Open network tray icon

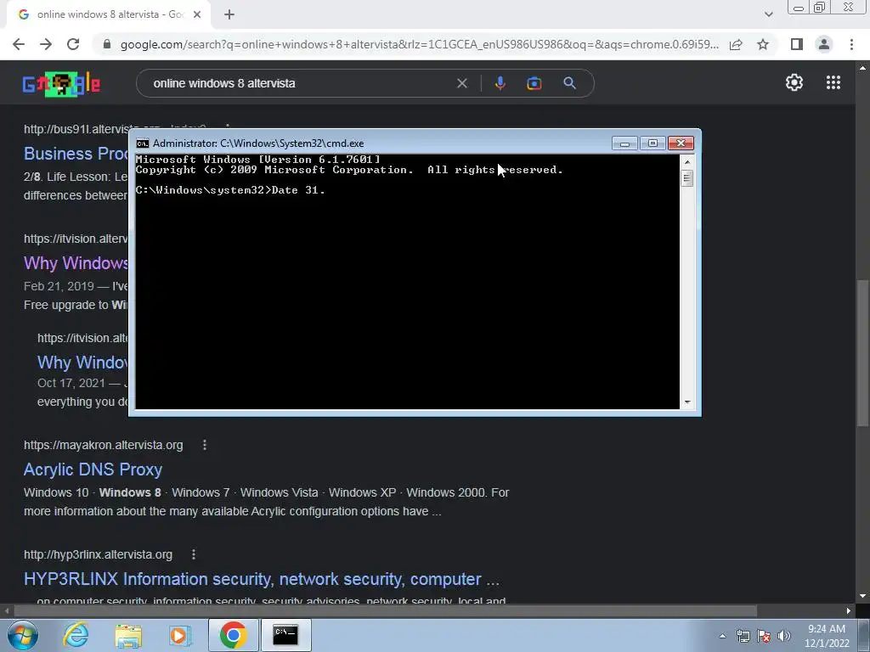[743, 636]
